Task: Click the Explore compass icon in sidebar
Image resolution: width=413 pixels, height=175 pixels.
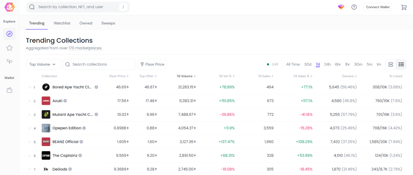Action: tap(9, 34)
